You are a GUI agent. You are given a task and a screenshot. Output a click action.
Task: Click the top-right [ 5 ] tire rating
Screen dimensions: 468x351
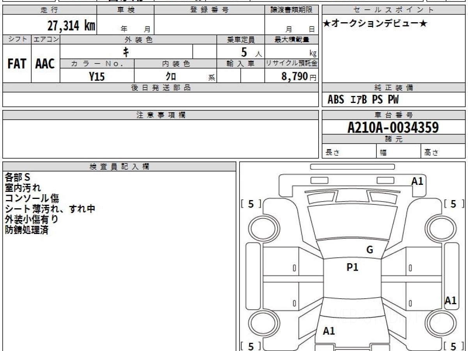coord(454,204)
